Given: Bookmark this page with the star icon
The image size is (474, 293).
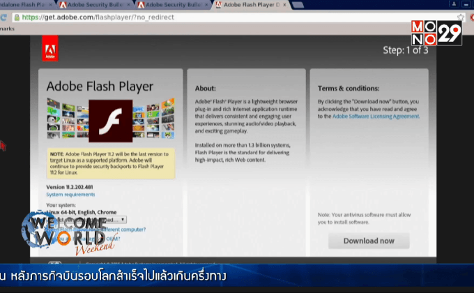Looking at the screenshot, I should point(460,17).
